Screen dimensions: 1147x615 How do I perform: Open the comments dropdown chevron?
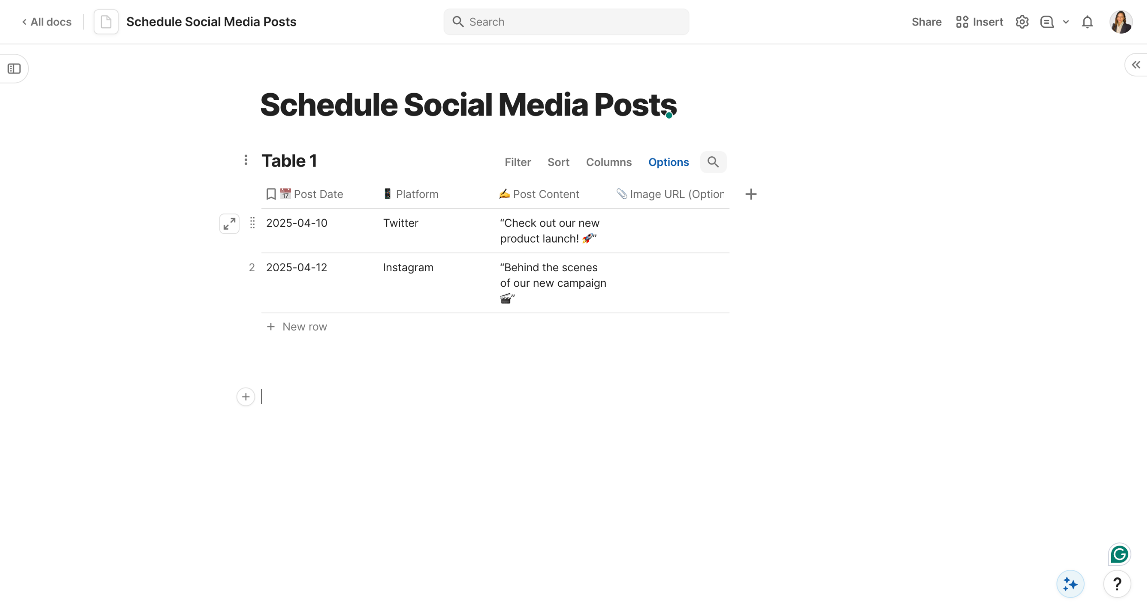click(1066, 22)
